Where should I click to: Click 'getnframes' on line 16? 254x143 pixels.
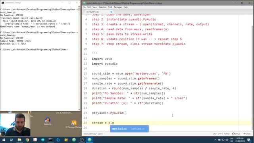coord(147,78)
